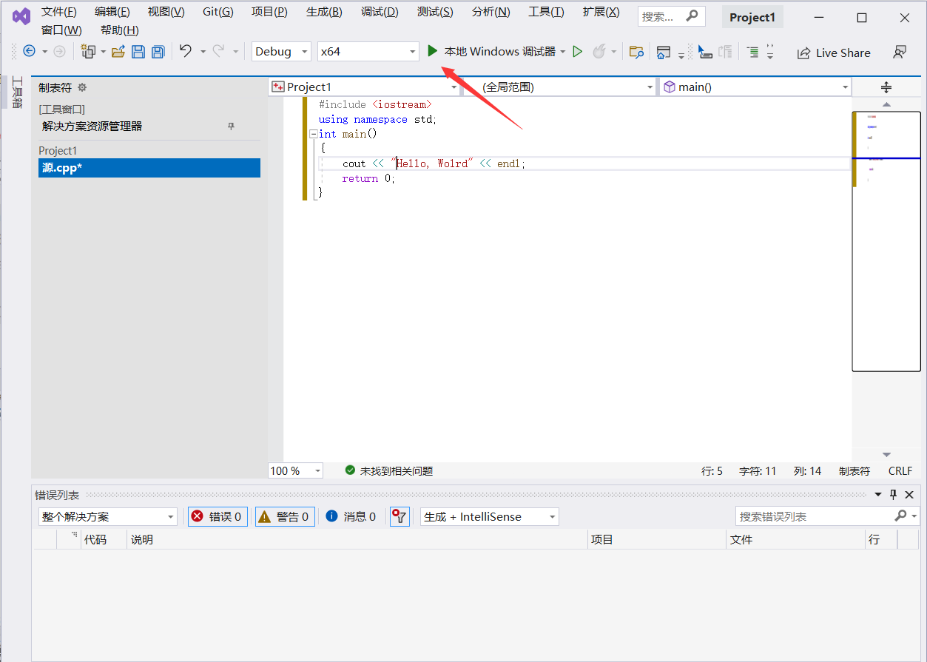This screenshot has width=927, height=662.
Task: Click the Visual Studio logo icon
Action: 21,16
